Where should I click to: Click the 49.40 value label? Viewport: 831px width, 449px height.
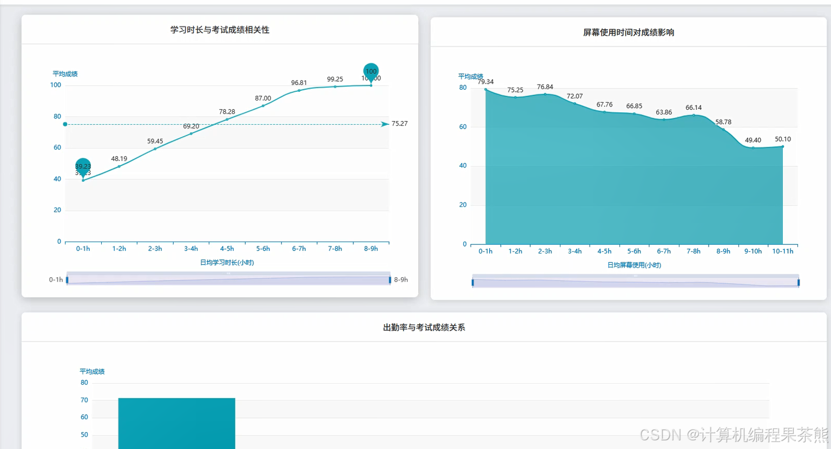click(753, 140)
